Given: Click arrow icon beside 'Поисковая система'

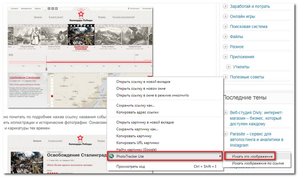Looking at the screenshot, I should click(225, 27).
